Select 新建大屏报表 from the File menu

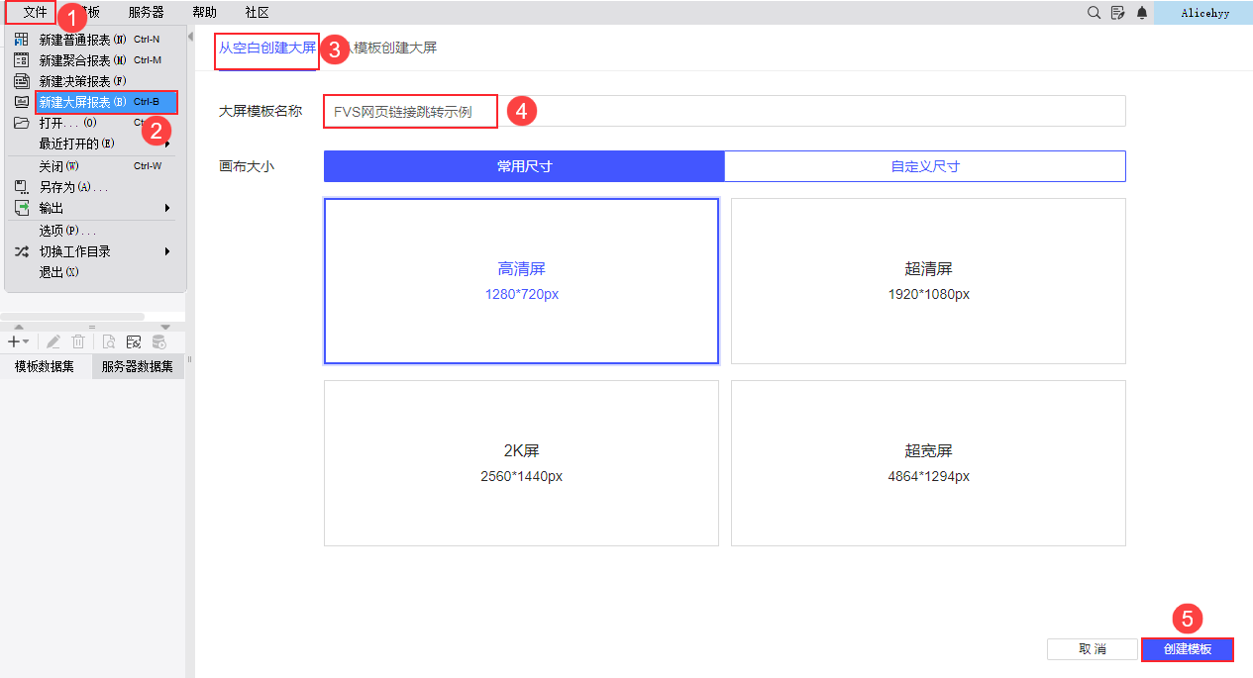(106, 102)
